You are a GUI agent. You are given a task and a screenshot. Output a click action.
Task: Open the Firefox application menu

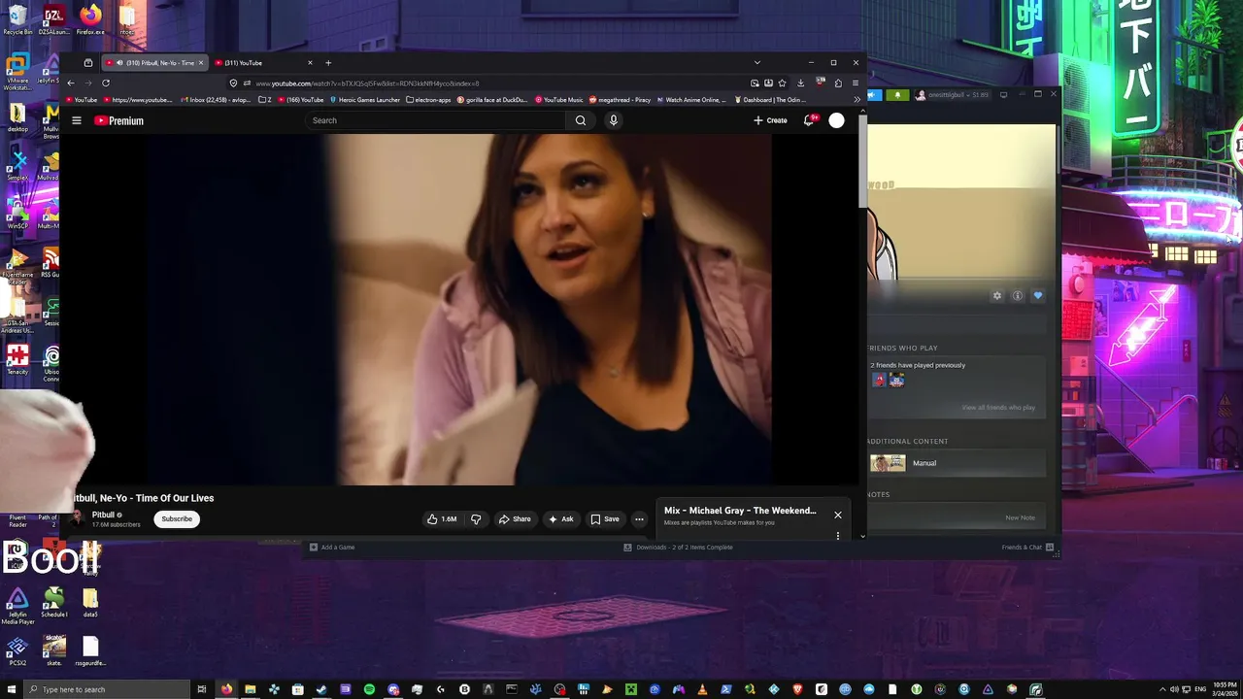pos(855,83)
